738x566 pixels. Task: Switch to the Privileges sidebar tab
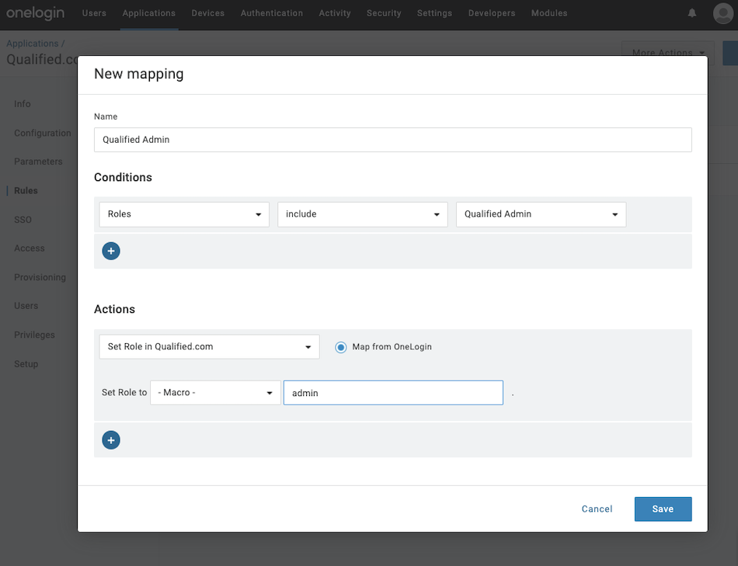[x=34, y=335]
